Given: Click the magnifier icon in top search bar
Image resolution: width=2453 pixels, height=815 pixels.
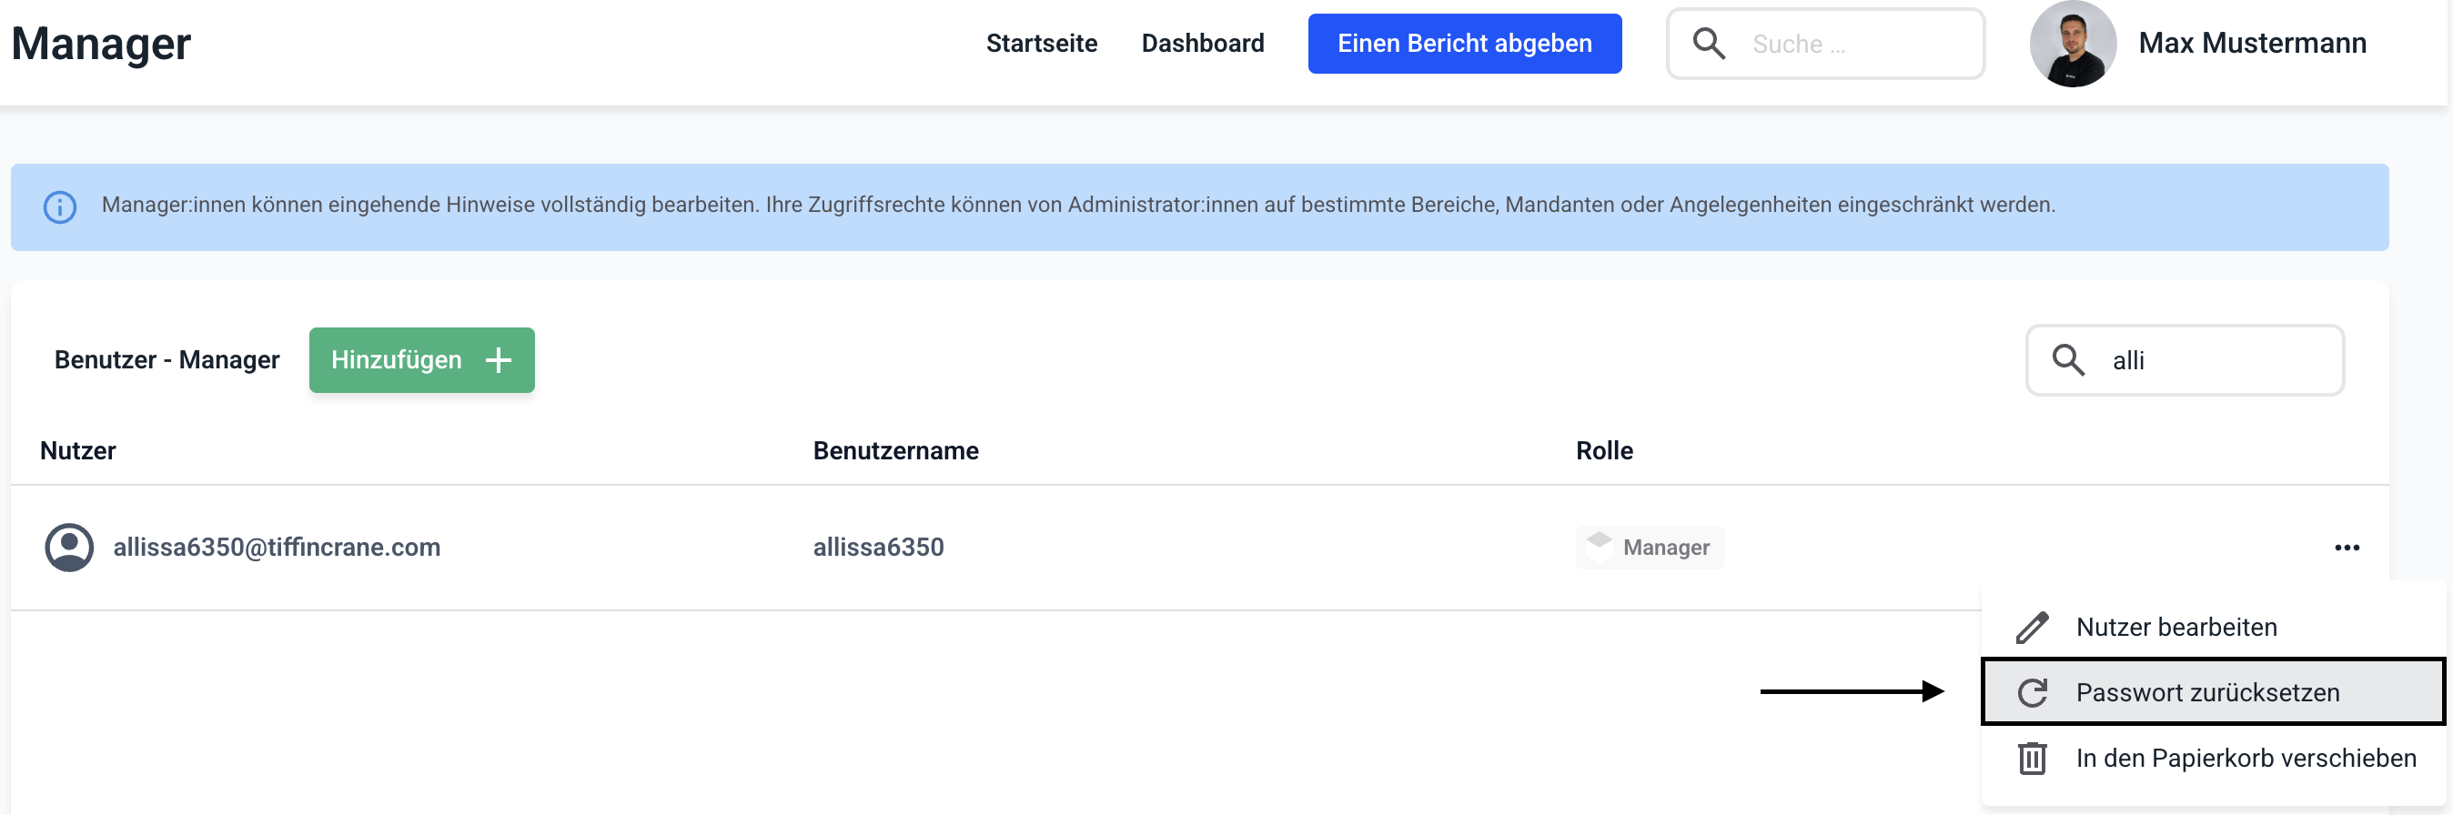Looking at the screenshot, I should [1709, 44].
